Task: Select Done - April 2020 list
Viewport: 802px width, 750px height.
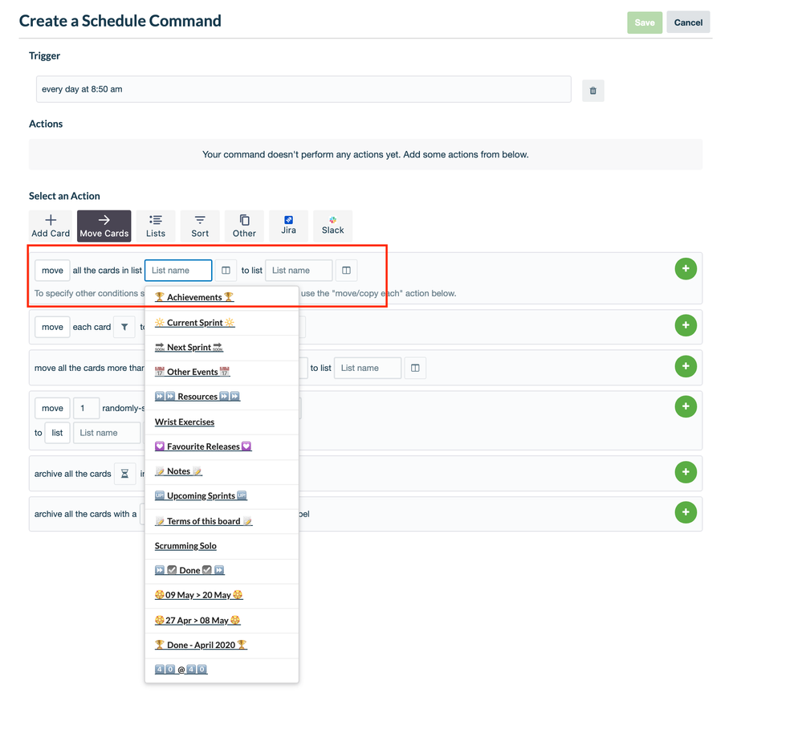Action: [x=222, y=645]
